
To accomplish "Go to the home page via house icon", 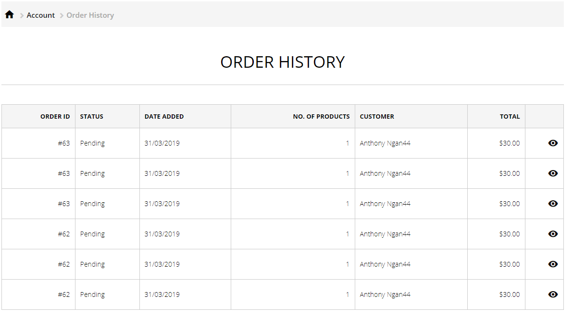I will pos(10,14).
